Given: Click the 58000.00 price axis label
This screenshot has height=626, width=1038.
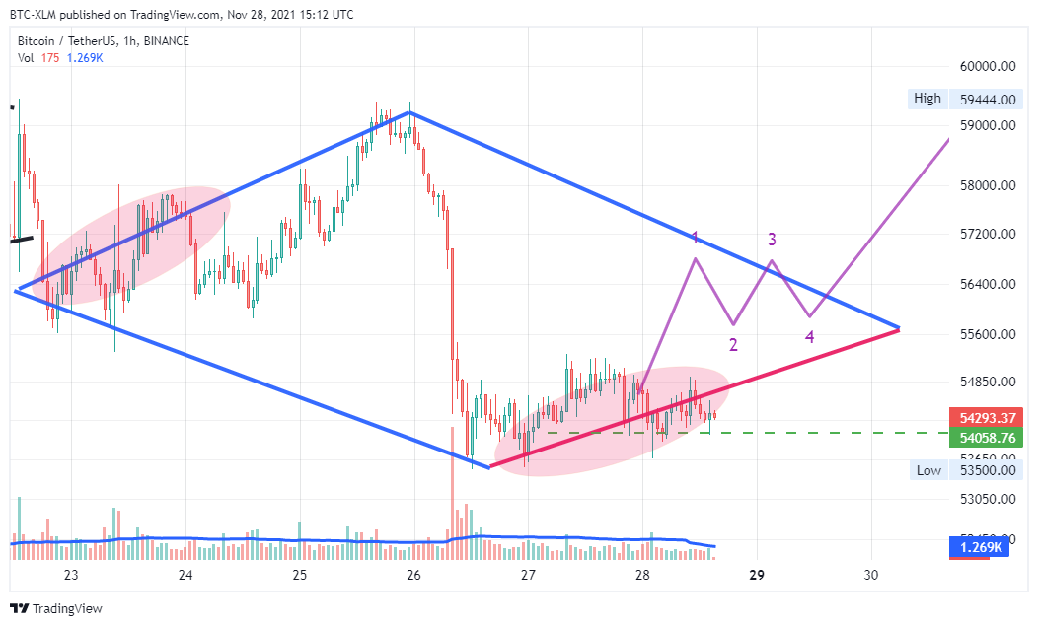Looking at the screenshot, I should 988,185.
